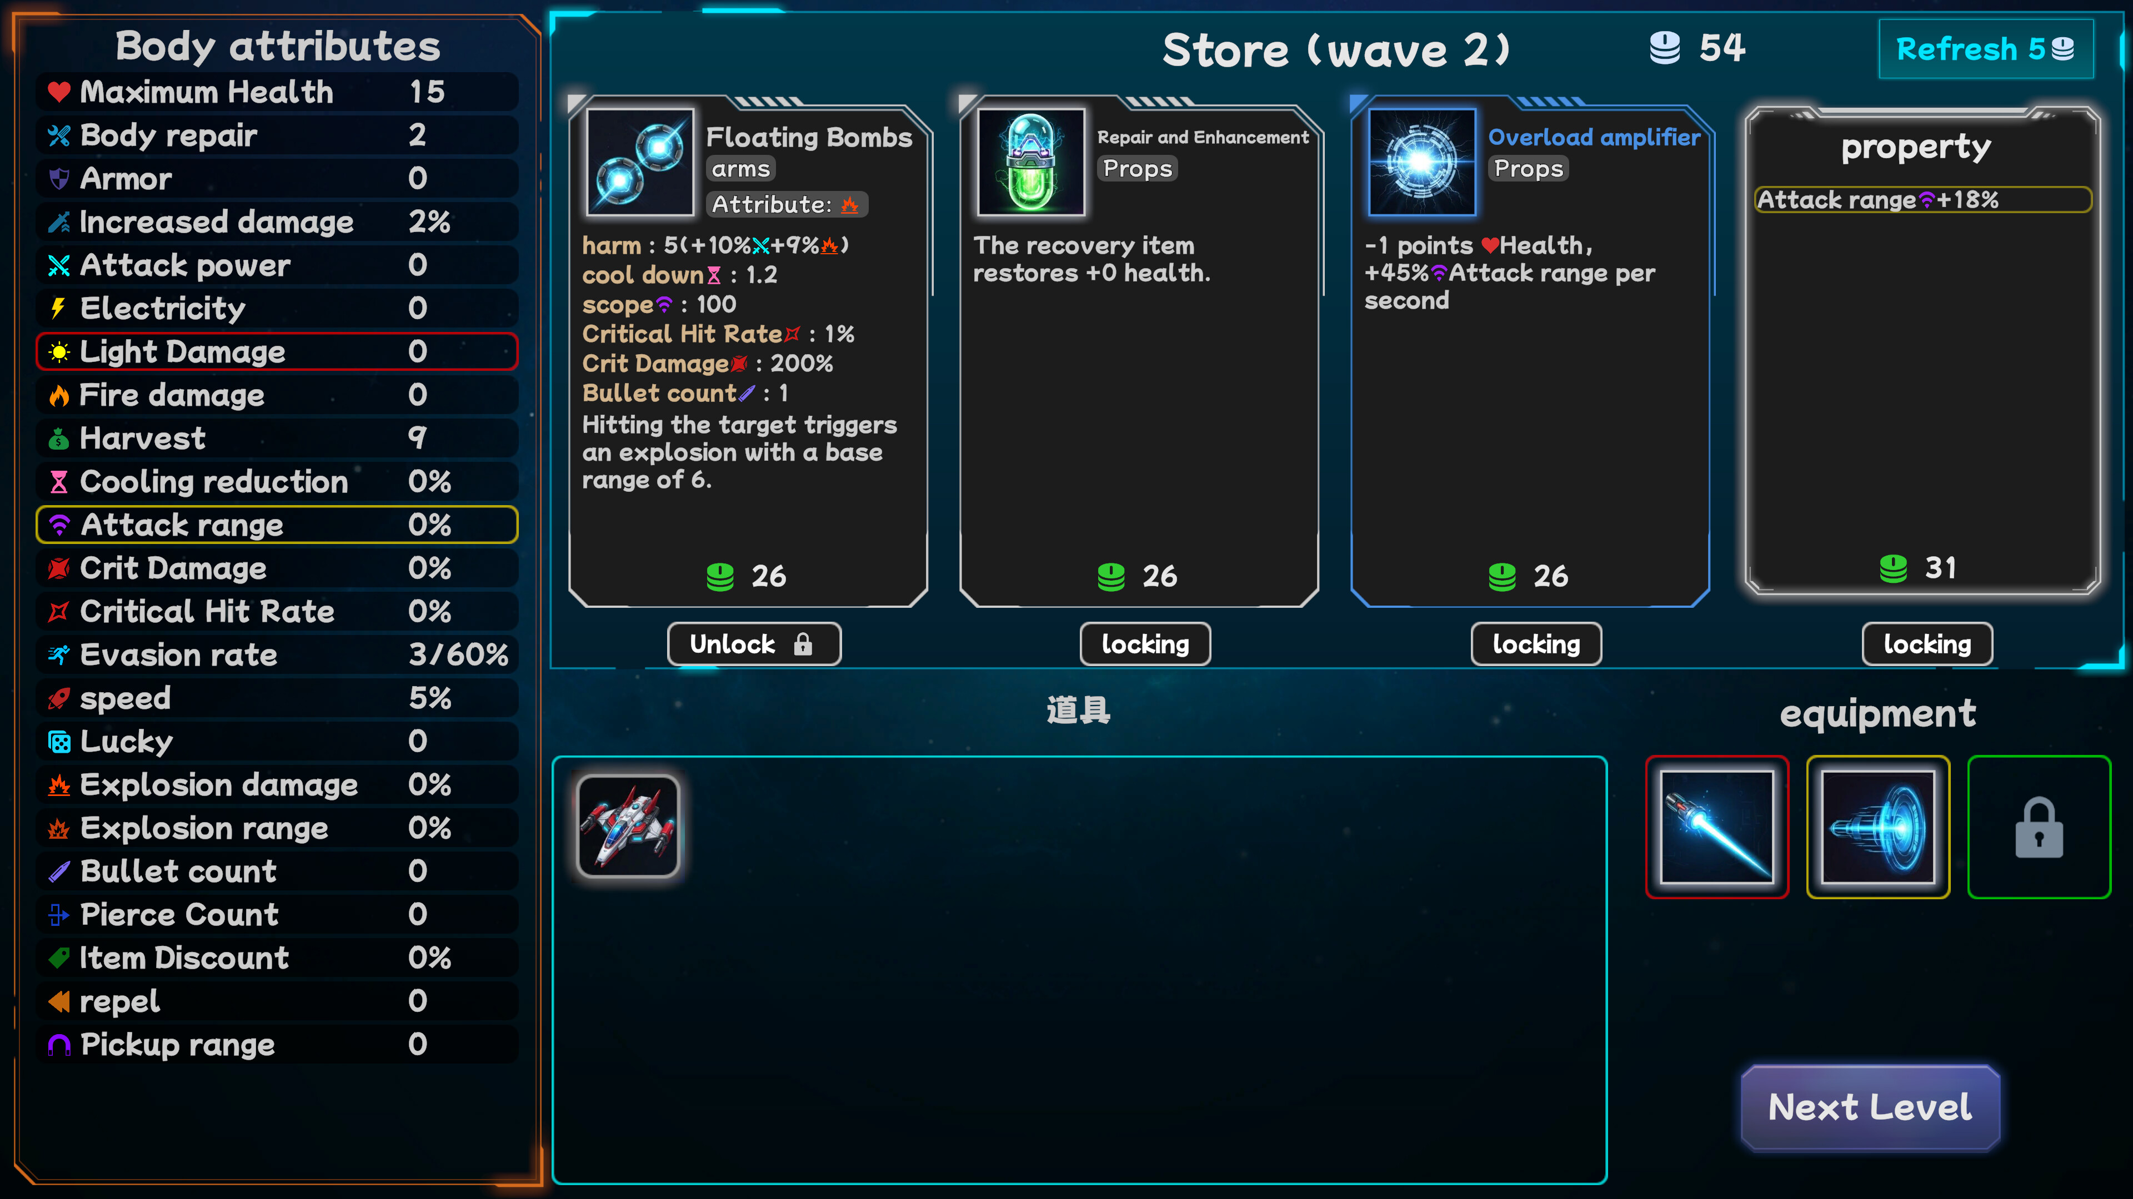Image resolution: width=2133 pixels, height=1199 pixels.
Task: Click the red spaceship item in inventory
Action: tap(628, 826)
